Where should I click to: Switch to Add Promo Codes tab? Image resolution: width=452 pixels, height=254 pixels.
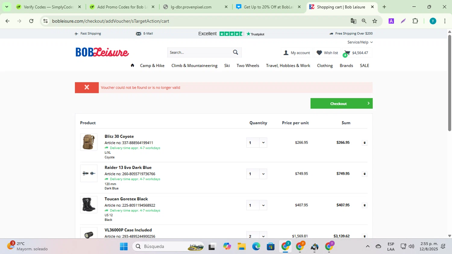122,7
